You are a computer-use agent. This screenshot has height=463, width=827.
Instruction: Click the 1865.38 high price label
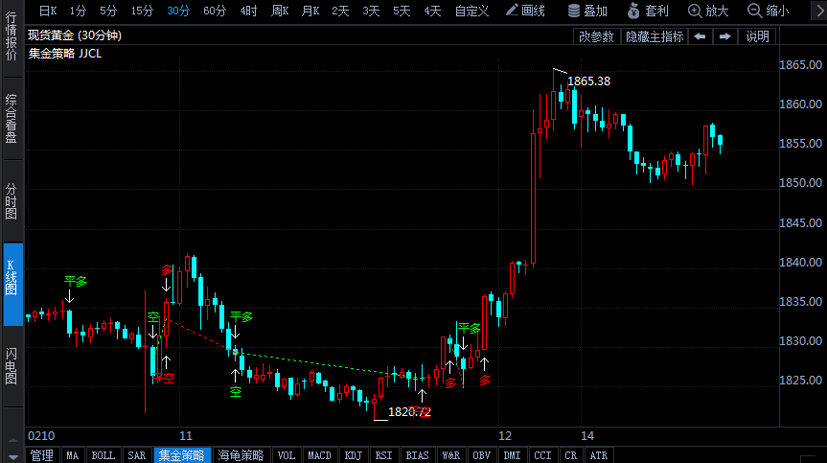tap(588, 81)
